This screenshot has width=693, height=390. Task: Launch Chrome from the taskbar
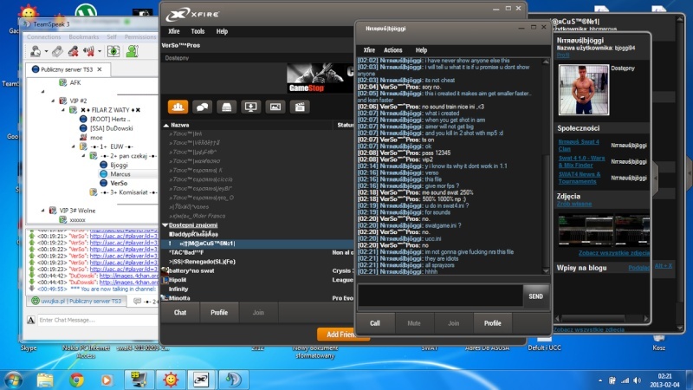click(76, 380)
